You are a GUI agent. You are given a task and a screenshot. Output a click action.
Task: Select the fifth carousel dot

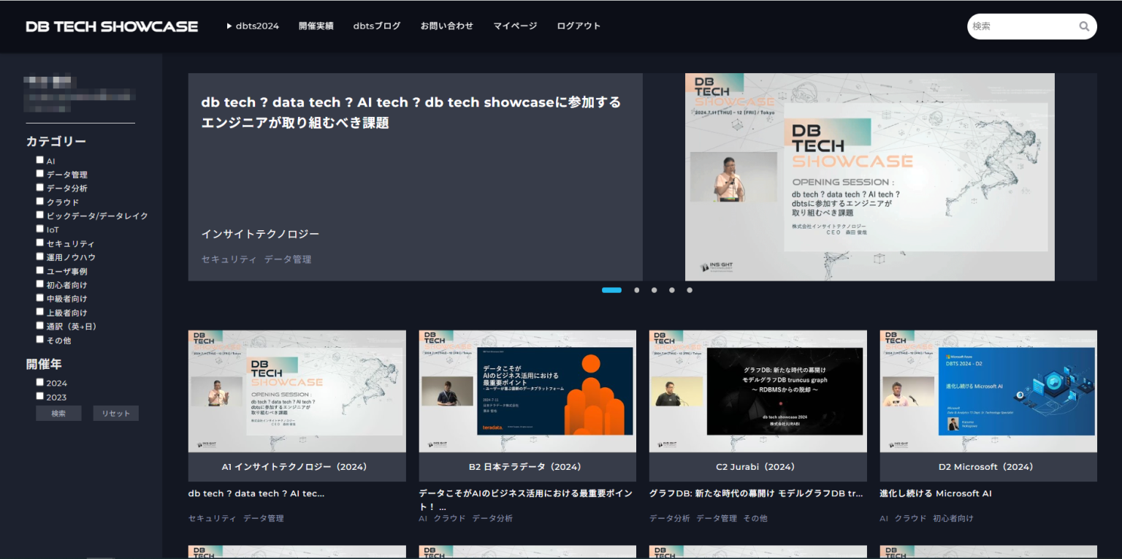[690, 290]
